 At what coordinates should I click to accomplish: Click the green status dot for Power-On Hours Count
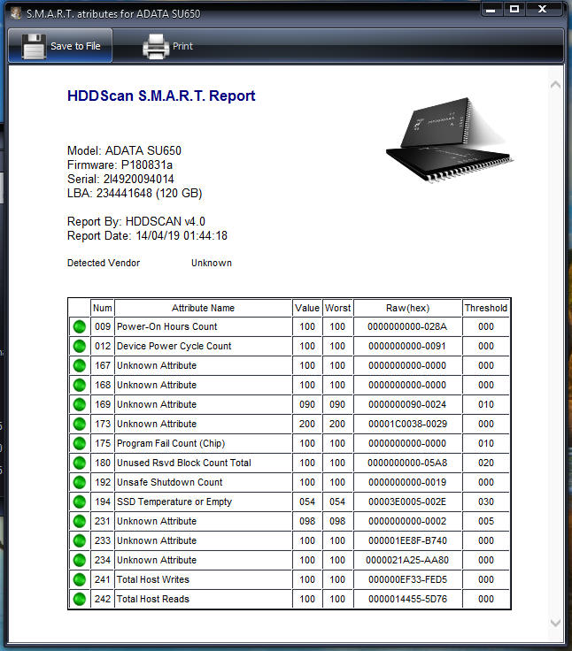tap(80, 326)
